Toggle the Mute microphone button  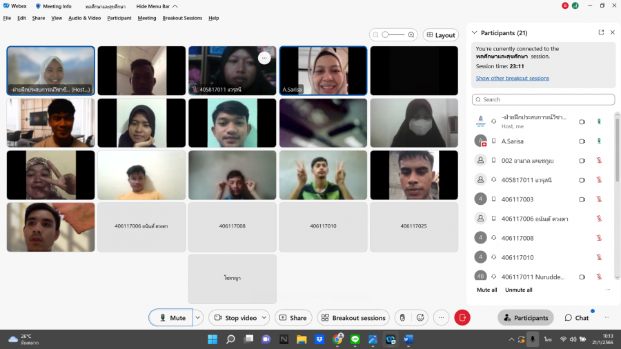click(171, 318)
